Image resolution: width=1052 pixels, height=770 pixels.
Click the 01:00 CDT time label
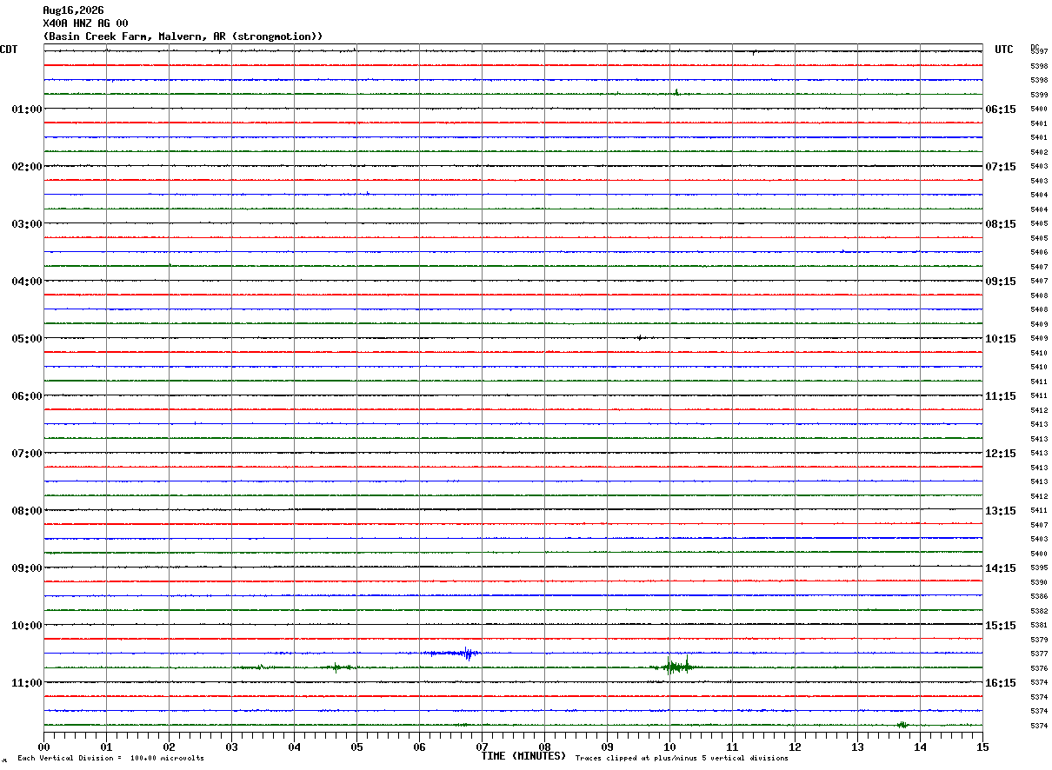27,110
